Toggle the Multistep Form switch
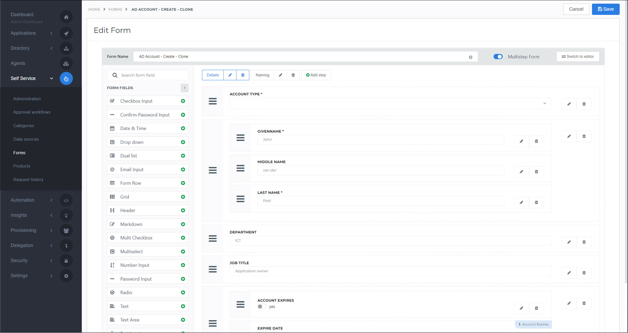This screenshot has height=333, width=628. point(498,57)
